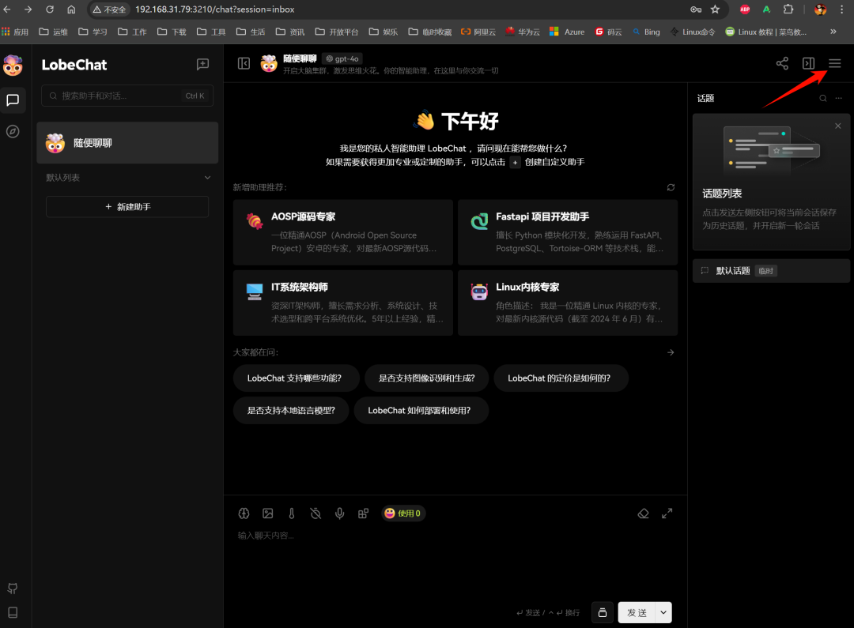The height and width of the screenshot is (628, 854).
Task: Ask LobeChat 如何部署和使用?
Action: pos(419,410)
